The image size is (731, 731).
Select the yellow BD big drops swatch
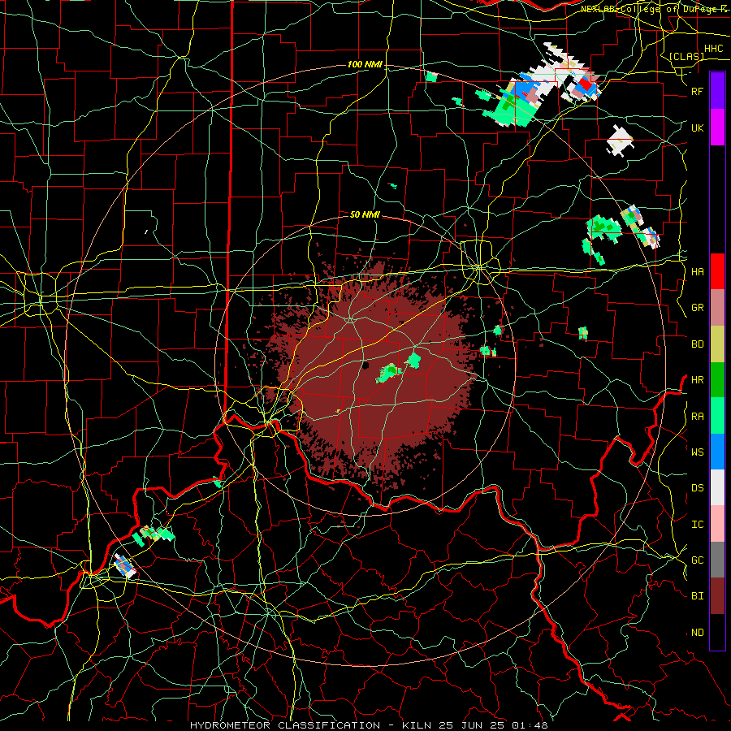pyautogui.click(x=717, y=344)
